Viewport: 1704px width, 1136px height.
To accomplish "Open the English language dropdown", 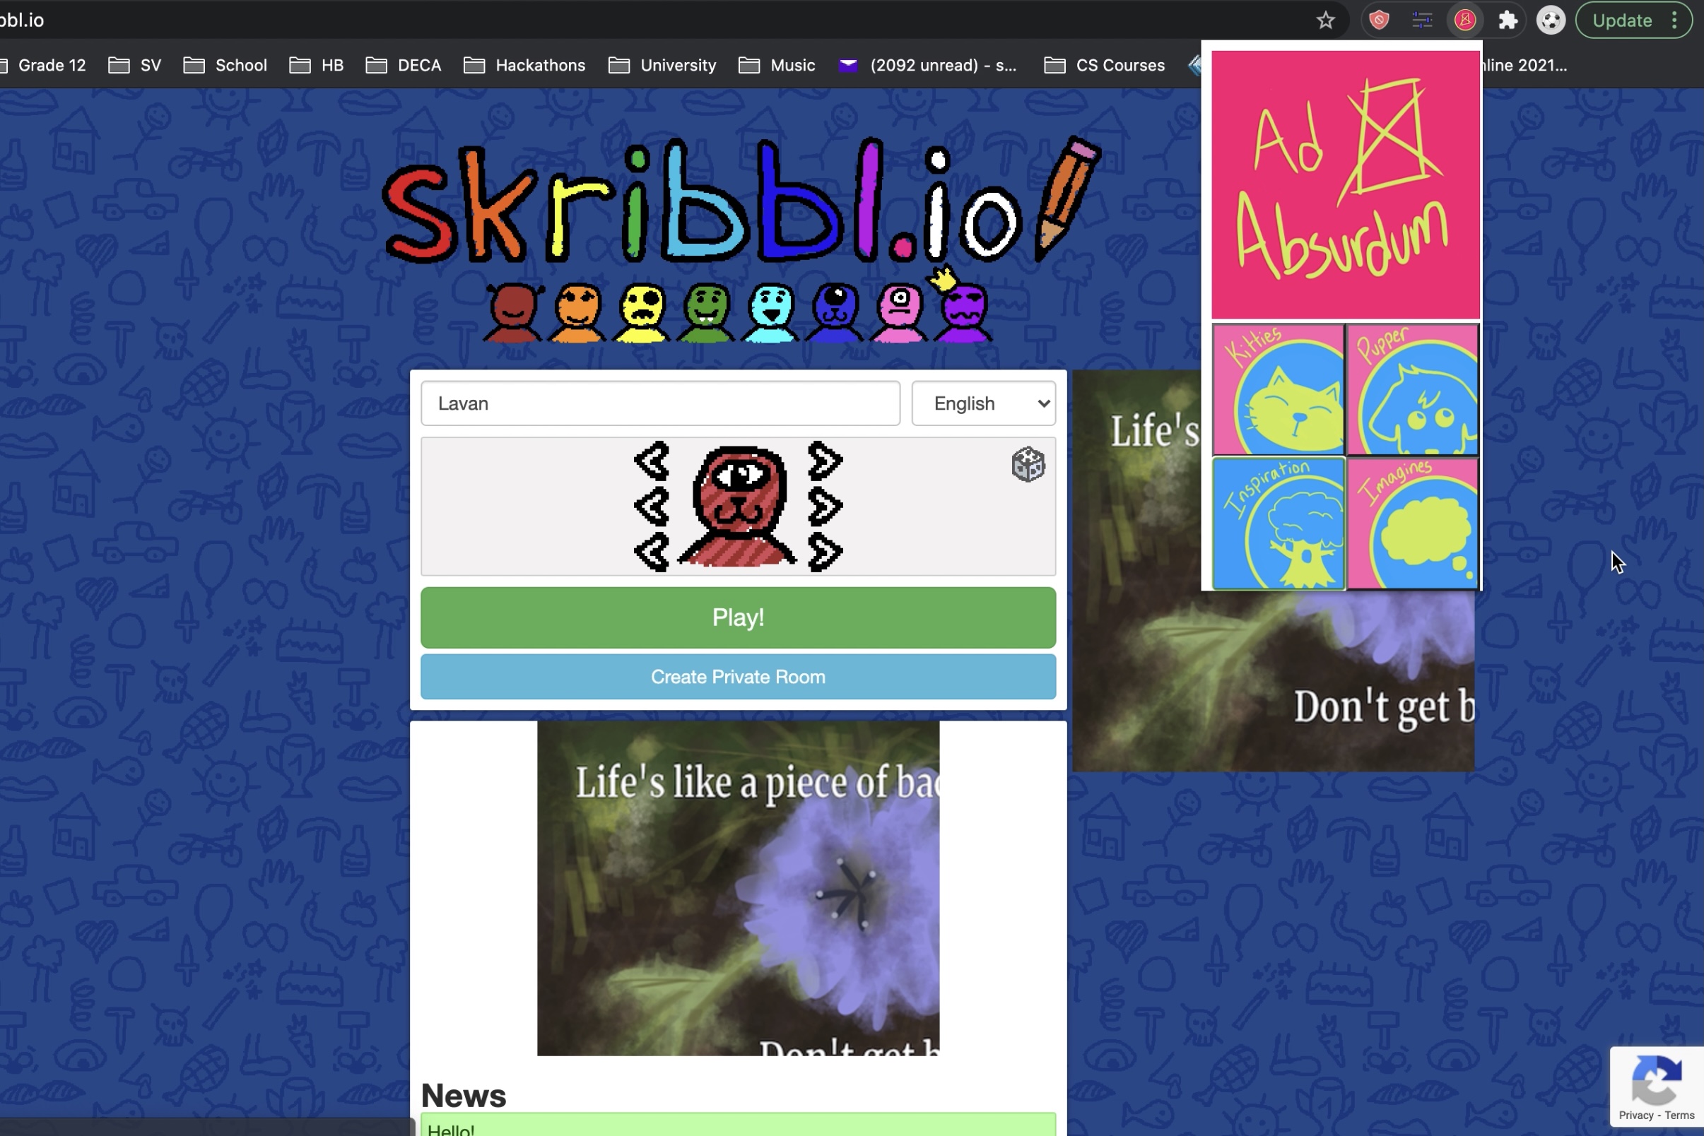I will pos(983,403).
